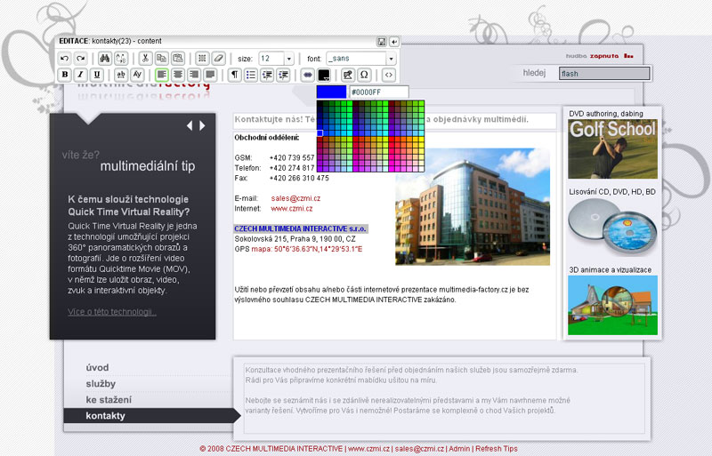Click the font size field showing 12
This screenshot has width=712, height=456.
(271, 59)
